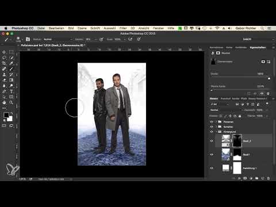Image resolution: width=276 pixels, height=207 pixels.
Task: Hide the Personen group
Action: (212, 122)
